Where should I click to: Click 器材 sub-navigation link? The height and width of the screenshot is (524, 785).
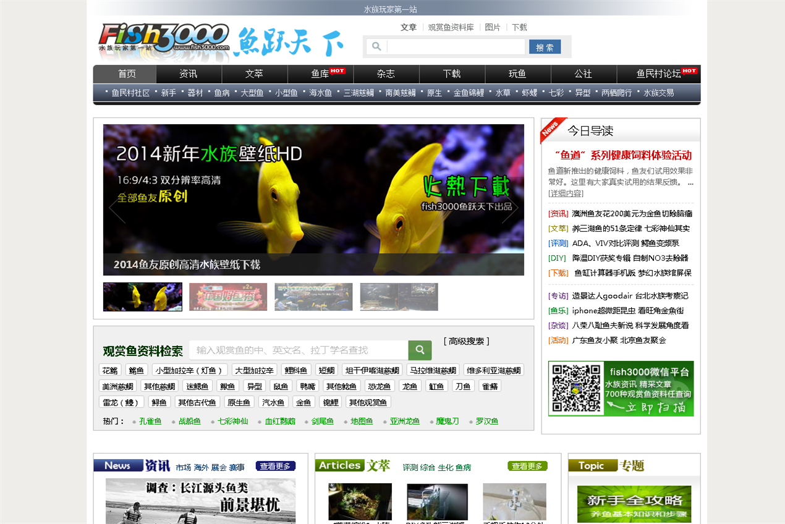195,93
